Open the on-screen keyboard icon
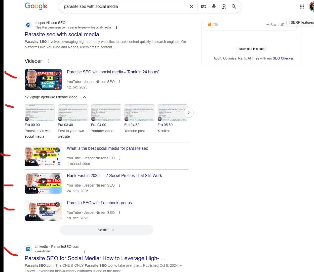 click(x=204, y=7)
